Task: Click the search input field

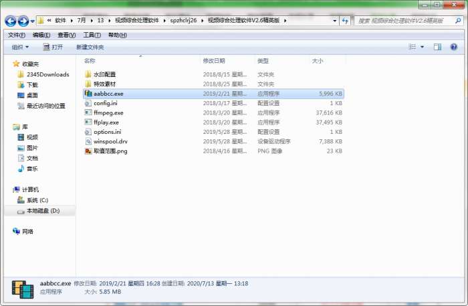Action: click(406, 21)
